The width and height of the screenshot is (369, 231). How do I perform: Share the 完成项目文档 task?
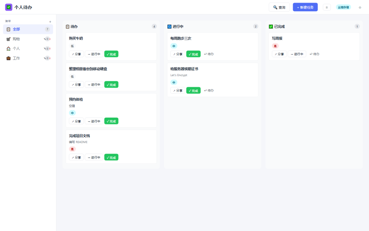click(76, 157)
